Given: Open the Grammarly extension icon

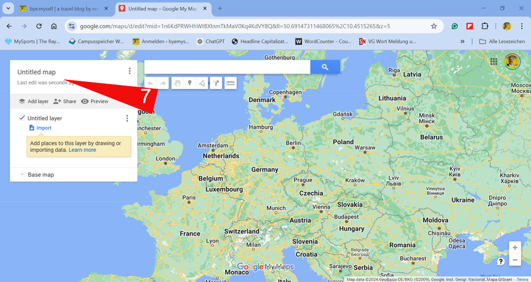Looking at the screenshot, I should tap(455, 26).
